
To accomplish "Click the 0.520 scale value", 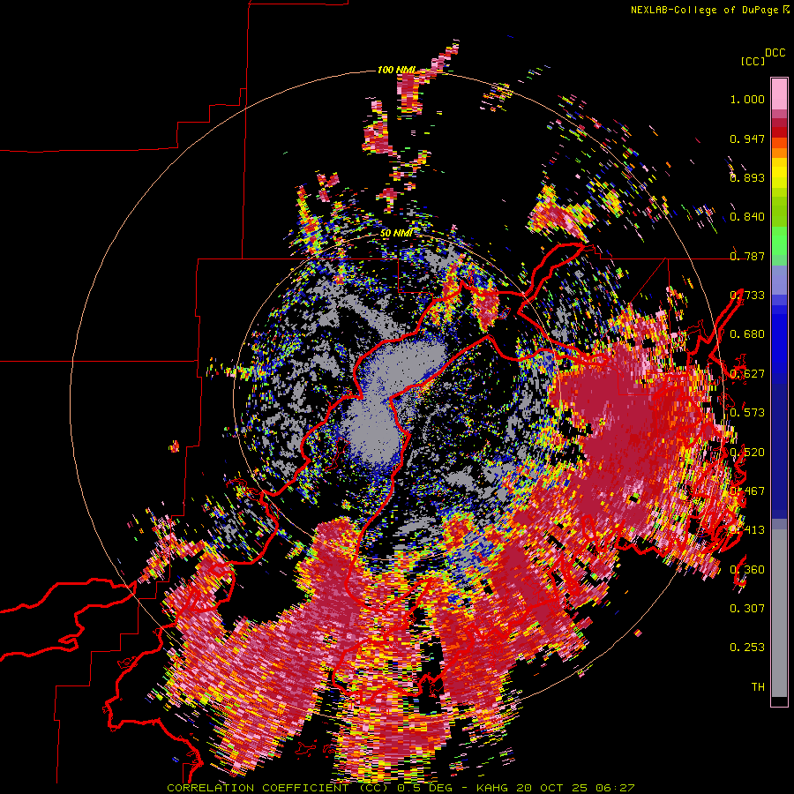I will pyautogui.click(x=747, y=452).
